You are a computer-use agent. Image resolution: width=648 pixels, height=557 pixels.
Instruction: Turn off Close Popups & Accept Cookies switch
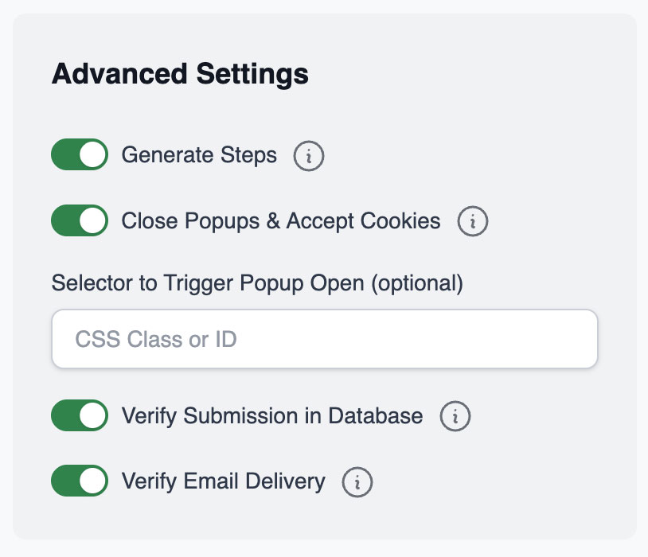click(x=80, y=220)
